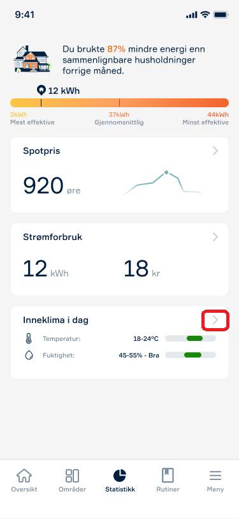
Task: Tap the 12 kWh consumption figure
Action: pyautogui.click(x=46, y=268)
